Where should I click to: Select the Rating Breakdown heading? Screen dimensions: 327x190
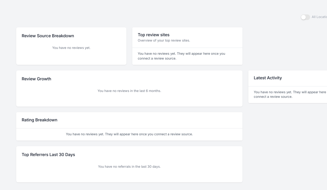39,120
